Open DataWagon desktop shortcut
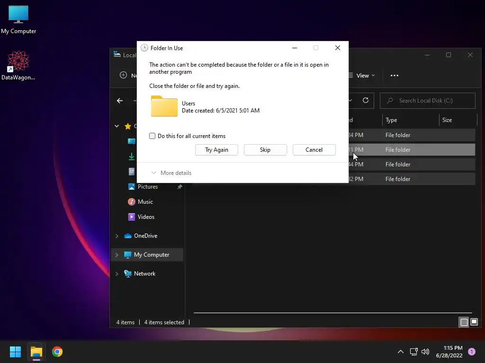 pyautogui.click(x=18, y=65)
